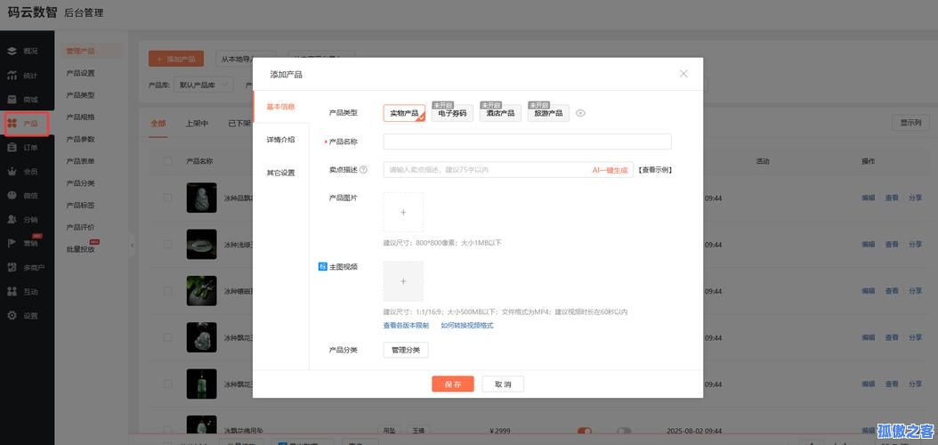Click 分享 in the first product row

[x=915, y=198]
